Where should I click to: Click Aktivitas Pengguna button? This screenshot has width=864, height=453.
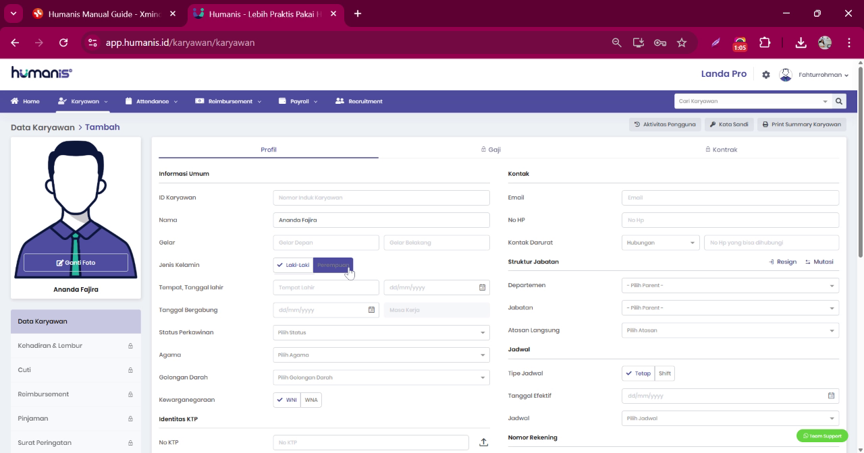pos(665,125)
